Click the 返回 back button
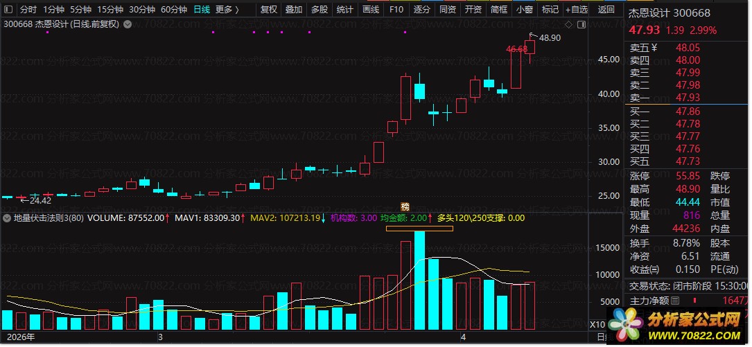Screen dimensions: 752x347 606,9
